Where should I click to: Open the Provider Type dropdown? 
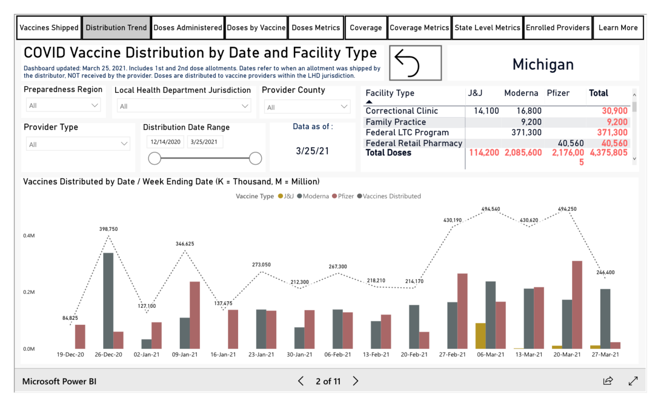[x=78, y=144]
